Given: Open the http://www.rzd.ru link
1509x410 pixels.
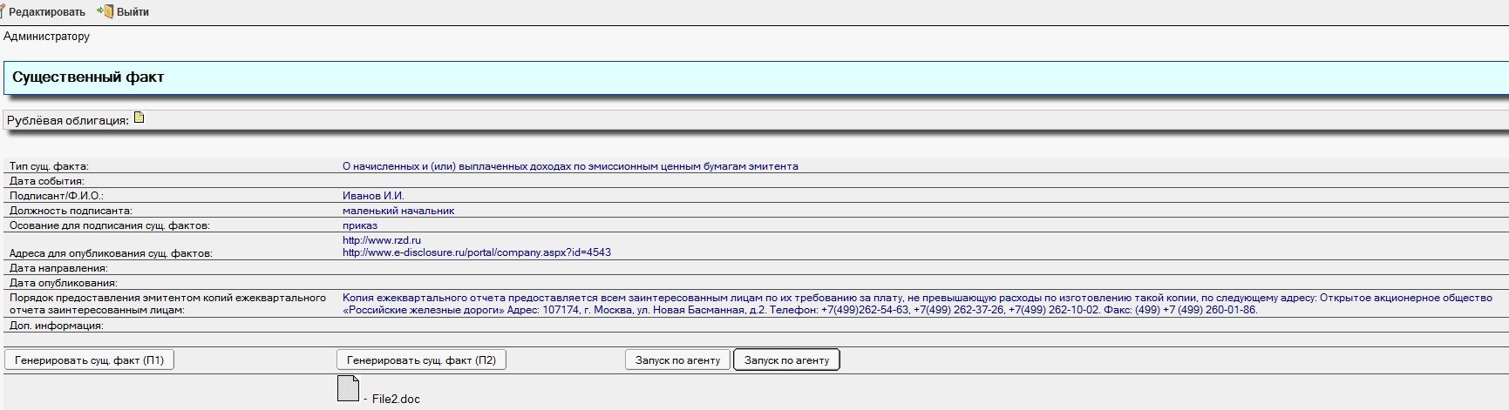Looking at the screenshot, I should 382,240.
